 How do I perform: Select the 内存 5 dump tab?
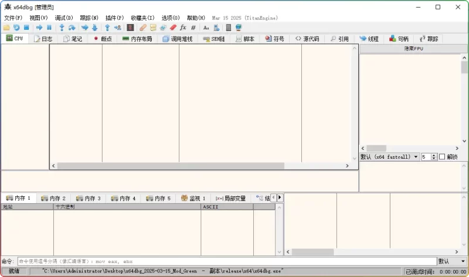[158, 199]
